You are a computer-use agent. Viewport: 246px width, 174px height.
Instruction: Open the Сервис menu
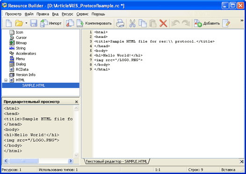[82, 14]
